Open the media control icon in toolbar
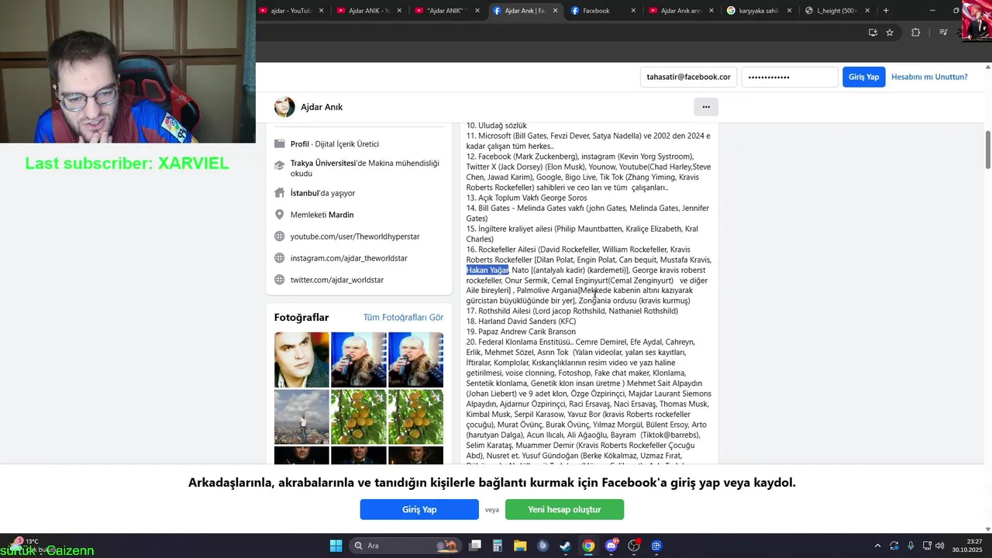This screenshot has height=558, width=992. click(x=943, y=33)
